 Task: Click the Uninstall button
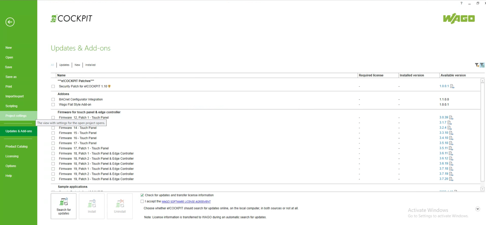pos(120,206)
